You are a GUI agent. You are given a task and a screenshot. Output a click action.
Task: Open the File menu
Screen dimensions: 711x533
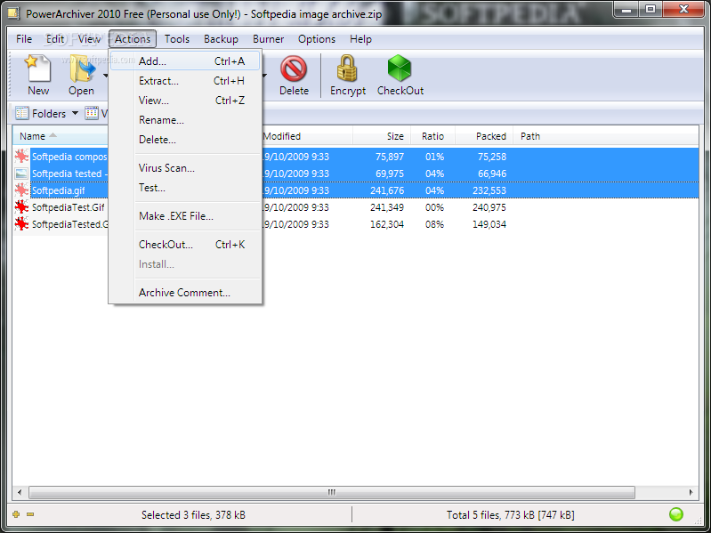(x=24, y=39)
